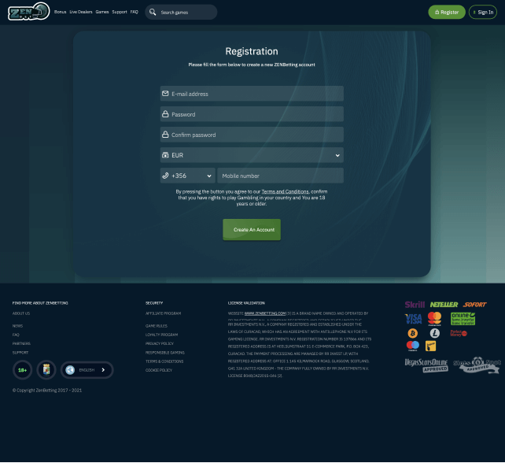Open the Terms and Conditions link in form
Viewport: 505px width, 463px height.
click(285, 191)
